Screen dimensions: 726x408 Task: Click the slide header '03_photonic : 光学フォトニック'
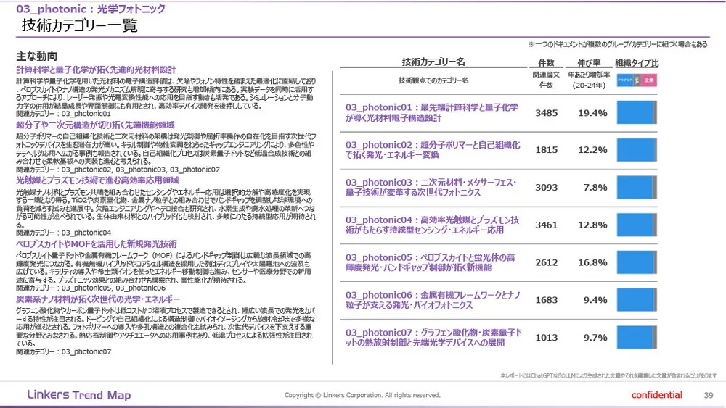click(91, 9)
